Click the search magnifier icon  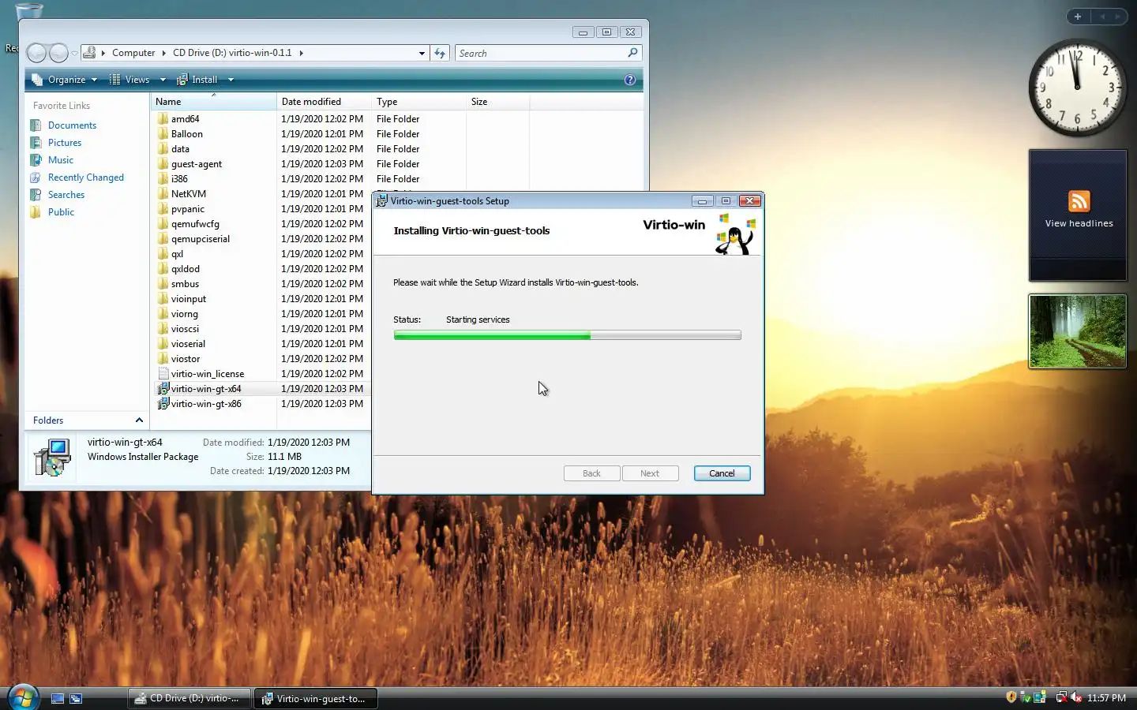pos(632,53)
